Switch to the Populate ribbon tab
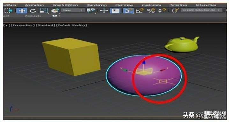This screenshot has height=122, width=229. 33,16
